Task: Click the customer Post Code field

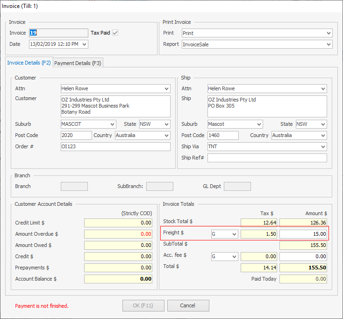Action: click(x=76, y=135)
